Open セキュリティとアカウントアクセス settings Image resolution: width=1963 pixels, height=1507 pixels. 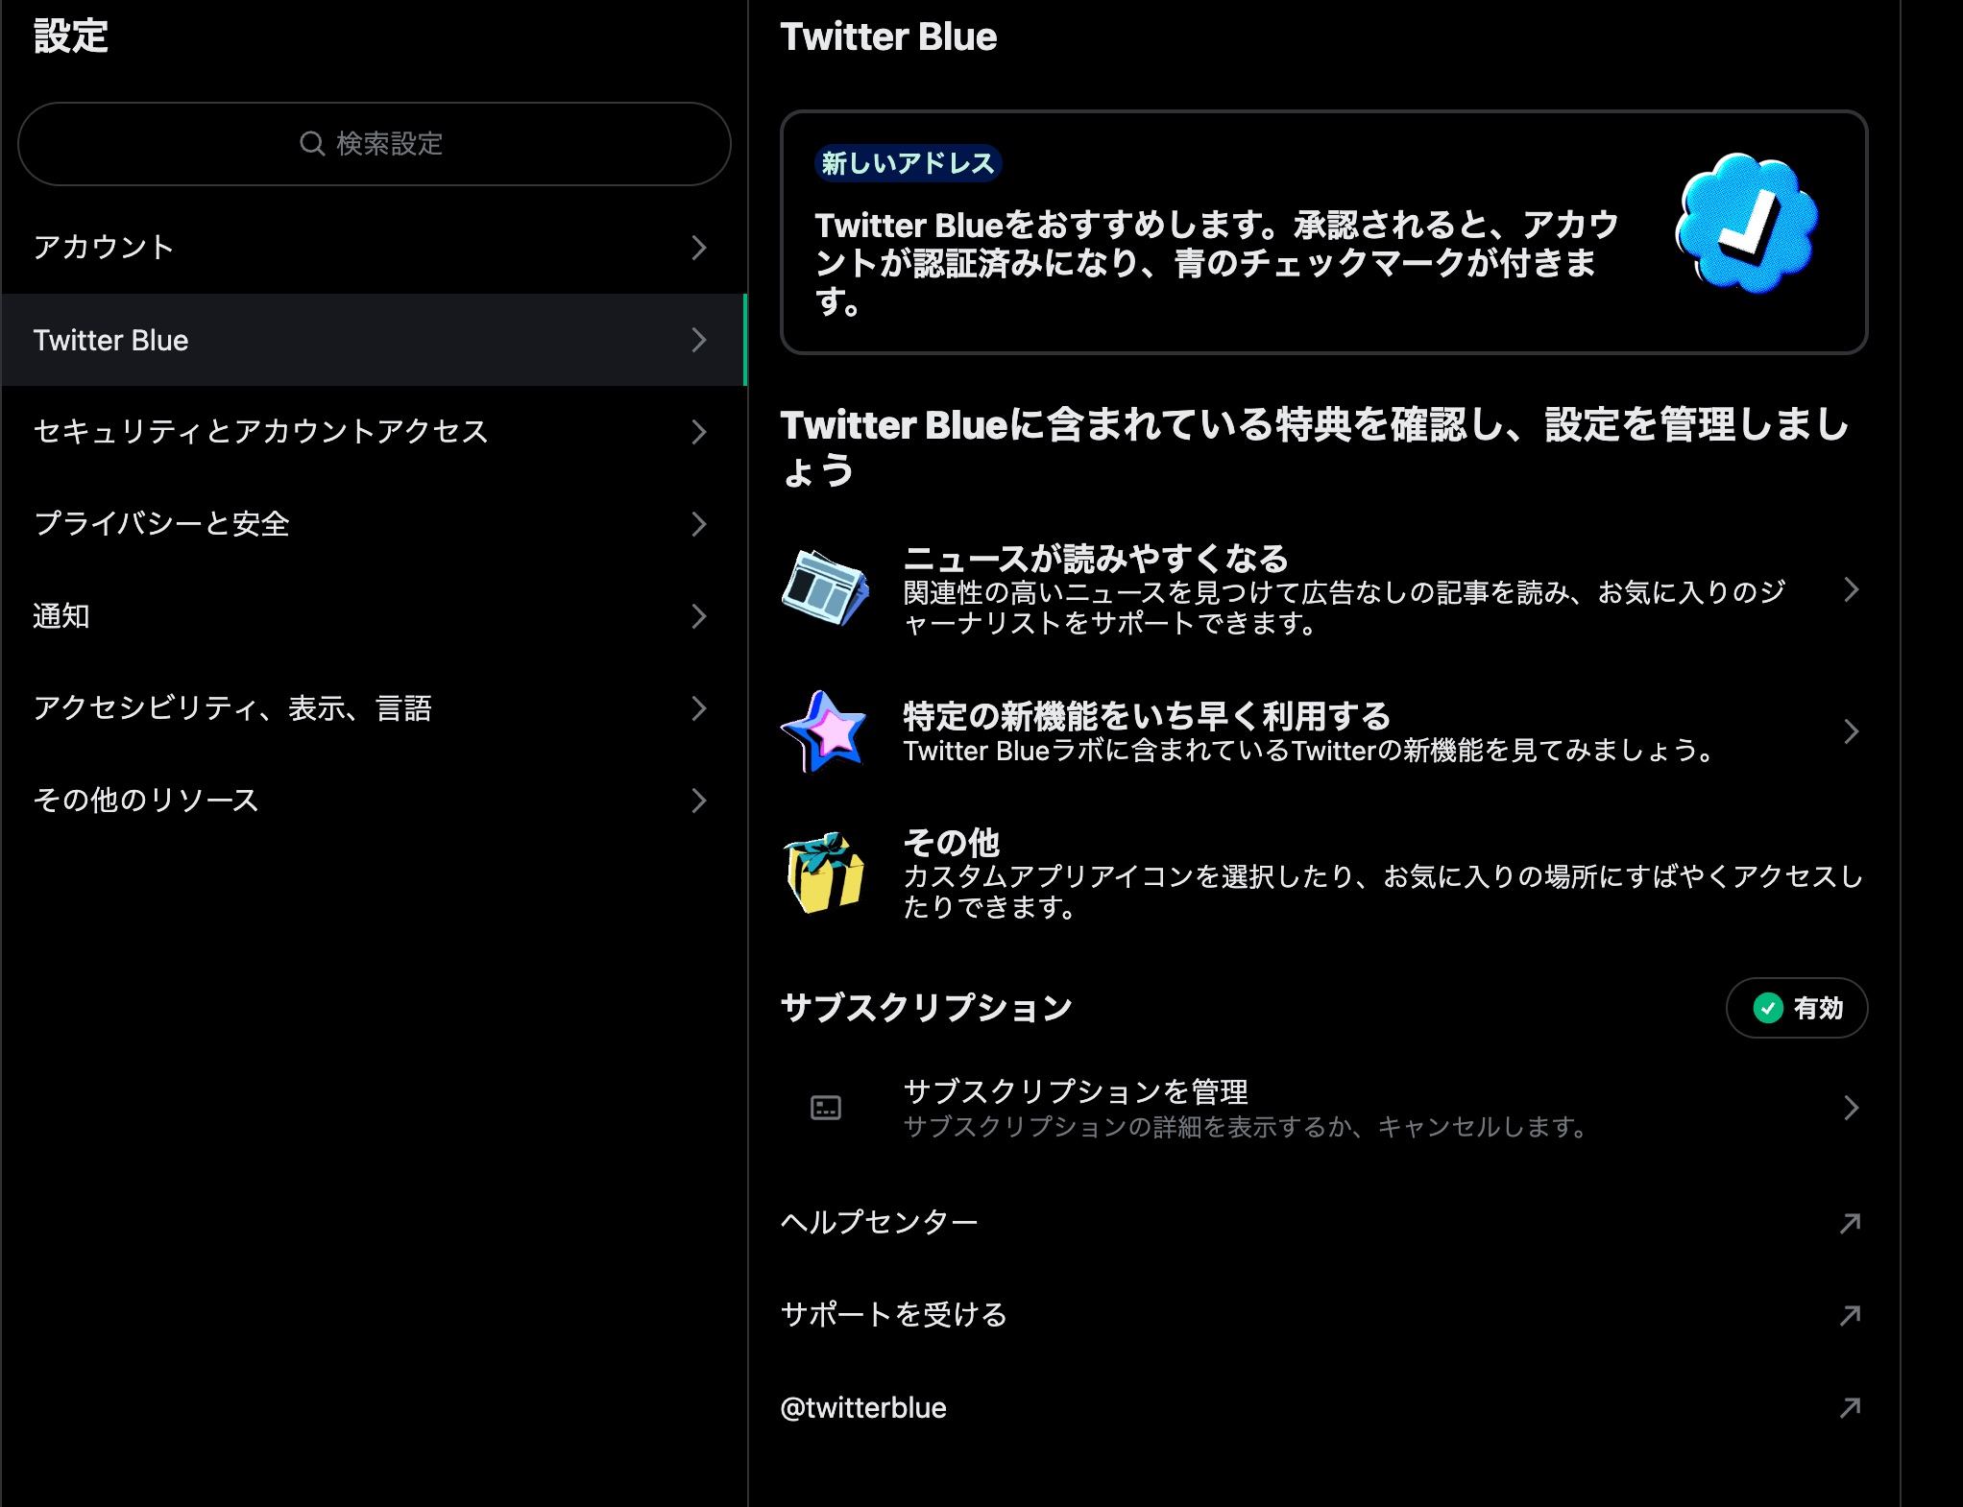[x=374, y=432]
